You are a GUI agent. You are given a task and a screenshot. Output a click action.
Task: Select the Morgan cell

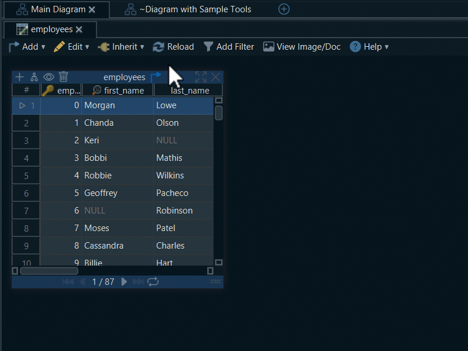[x=118, y=105]
